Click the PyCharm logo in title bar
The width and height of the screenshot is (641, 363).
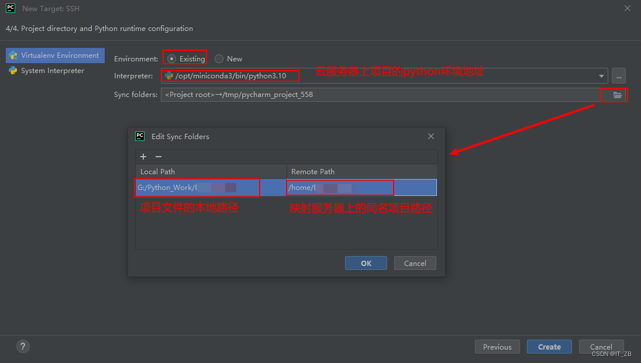click(11, 8)
